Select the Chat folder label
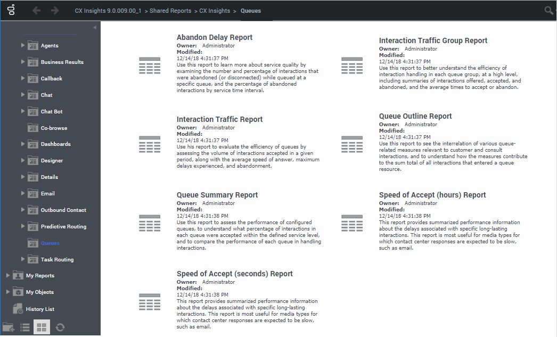The height and width of the screenshot is (337, 557). pyautogui.click(x=46, y=95)
